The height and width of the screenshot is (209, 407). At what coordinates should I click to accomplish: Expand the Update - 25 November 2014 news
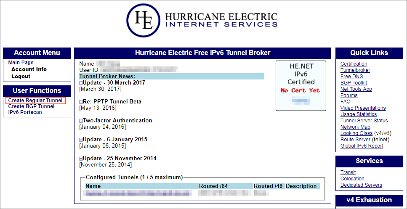point(81,159)
